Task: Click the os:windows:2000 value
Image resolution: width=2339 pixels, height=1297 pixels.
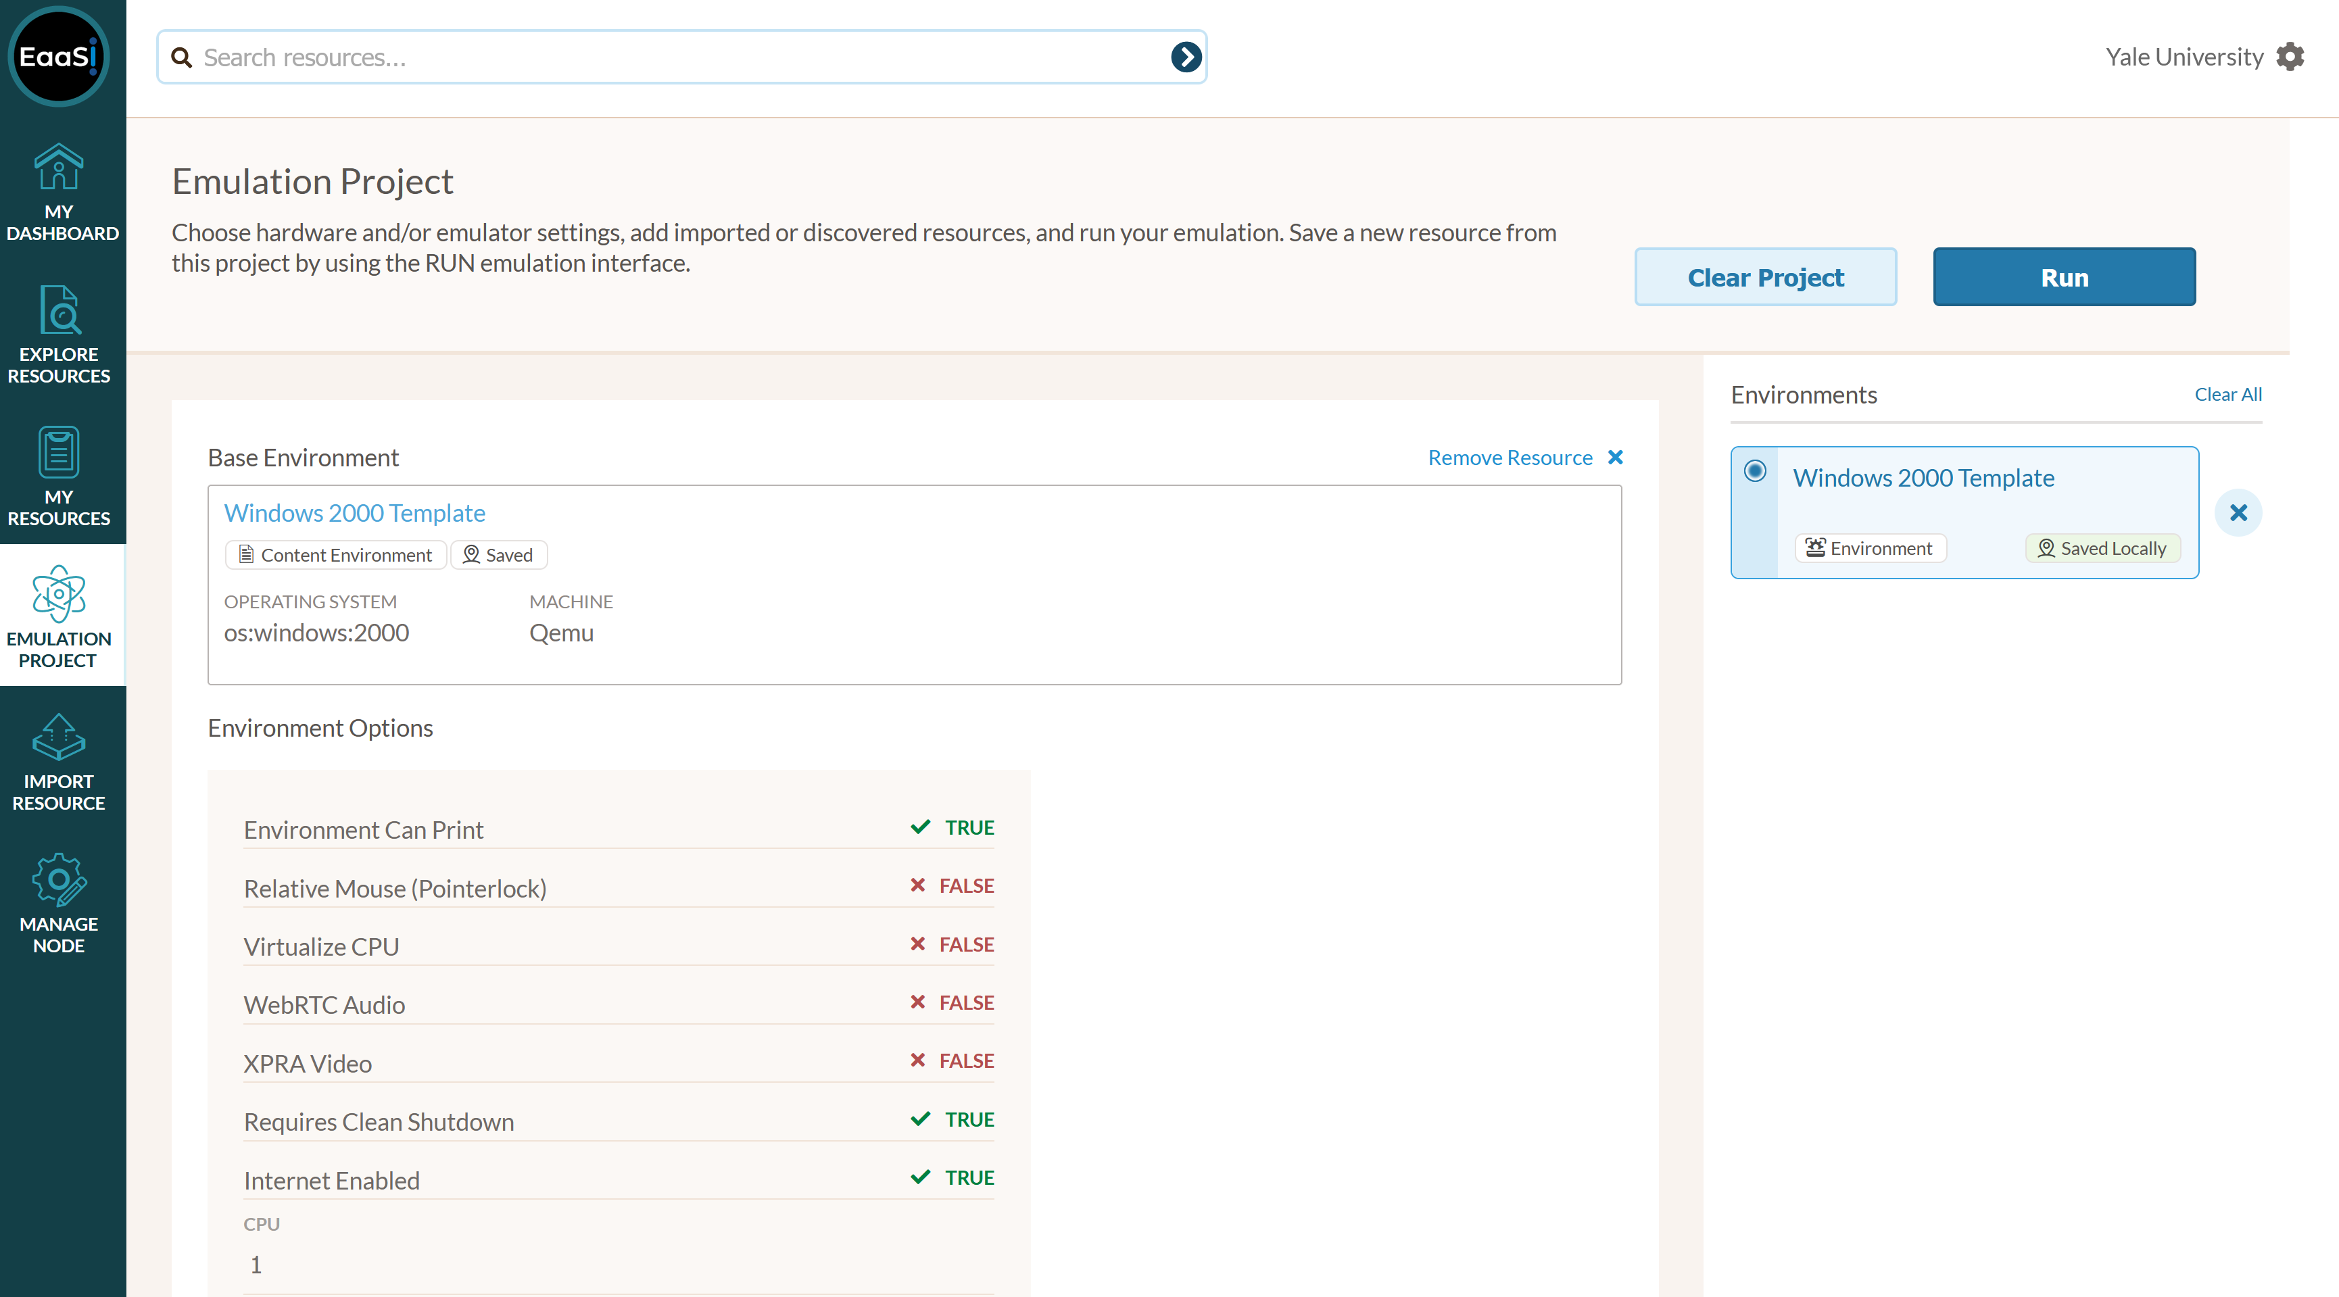Action: 317,632
